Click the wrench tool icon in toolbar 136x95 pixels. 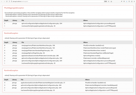122,2
